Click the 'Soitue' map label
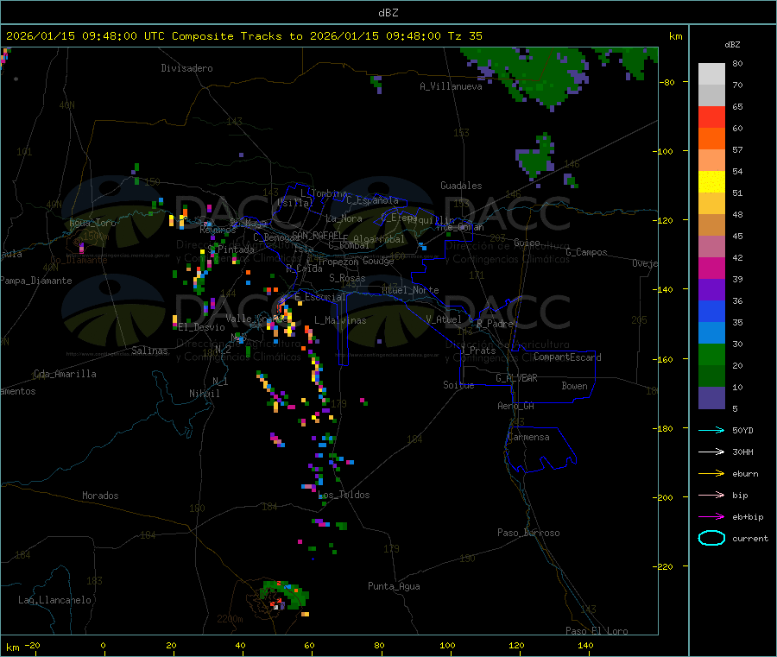This screenshot has height=657, width=777. coord(458,385)
